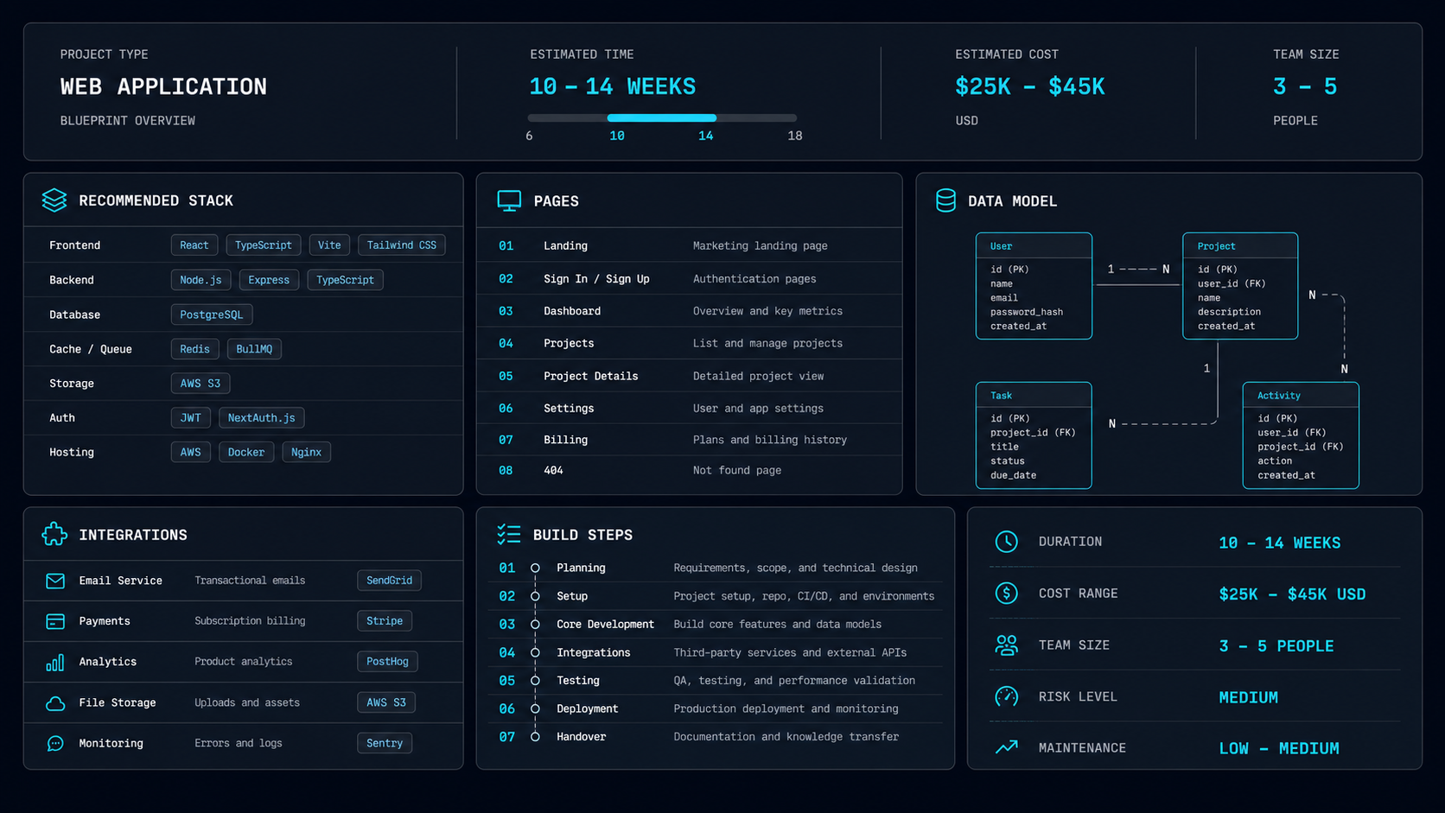
Task: Click the File Storage cloud icon
Action: point(55,703)
